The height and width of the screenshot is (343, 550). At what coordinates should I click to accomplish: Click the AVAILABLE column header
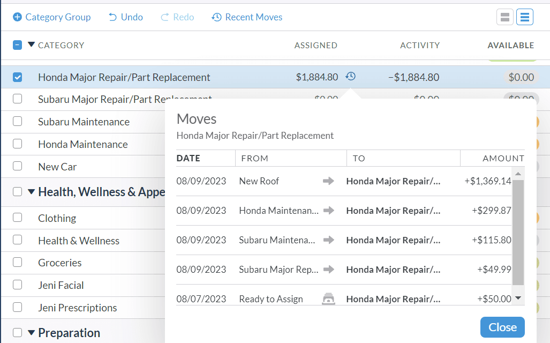pyautogui.click(x=511, y=46)
